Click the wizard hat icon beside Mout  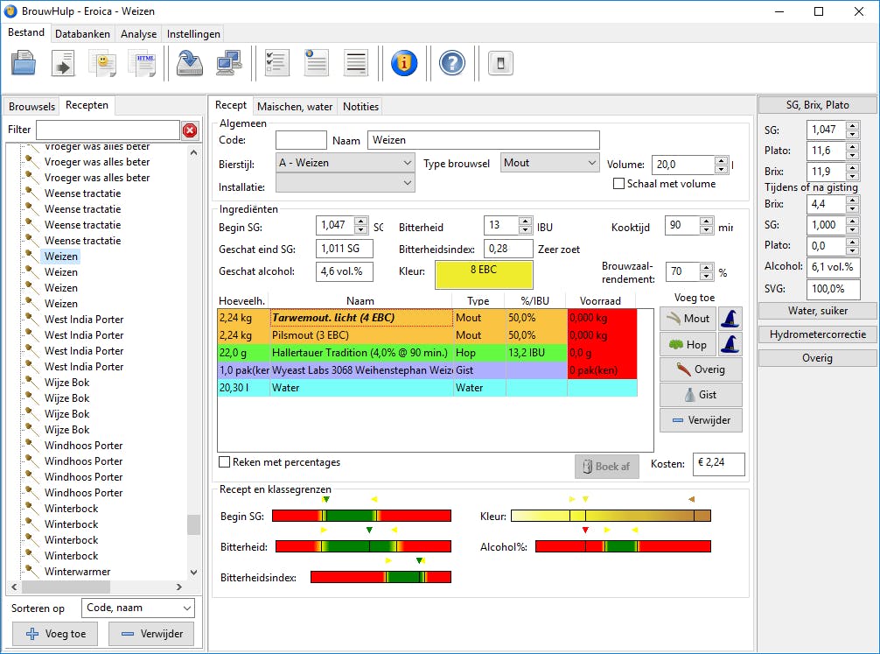[x=730, y=320]
